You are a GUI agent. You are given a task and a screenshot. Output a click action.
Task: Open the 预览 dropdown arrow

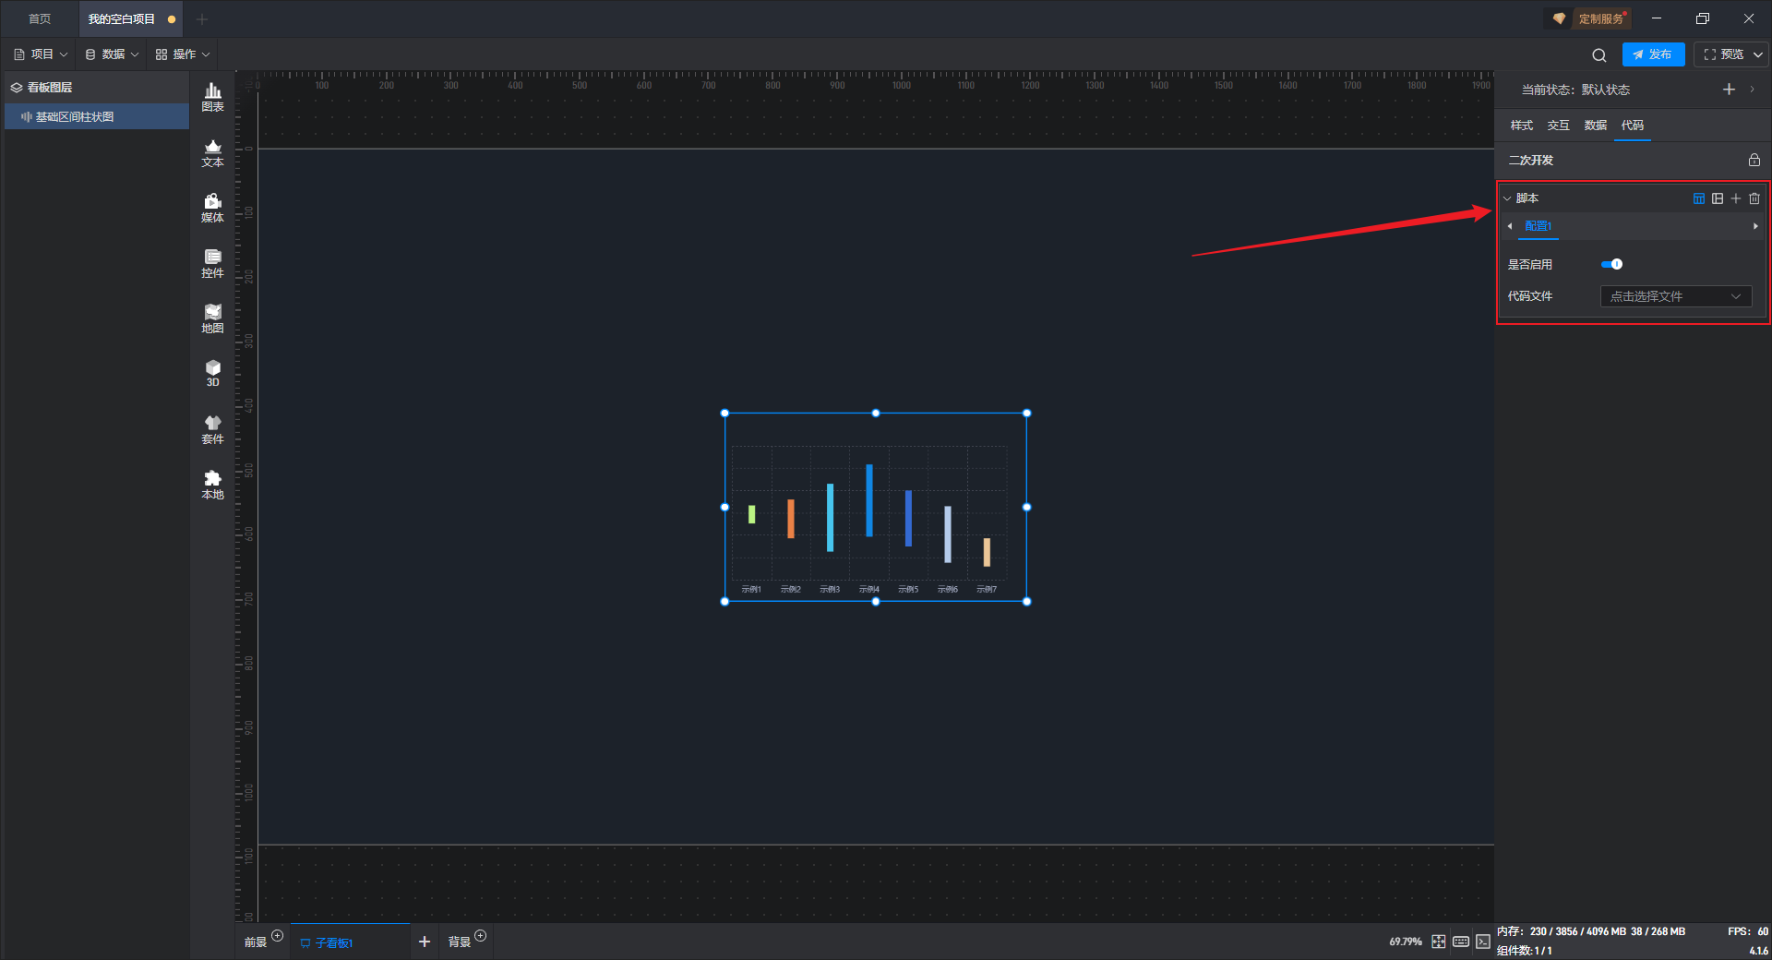tap(1758, 55)
